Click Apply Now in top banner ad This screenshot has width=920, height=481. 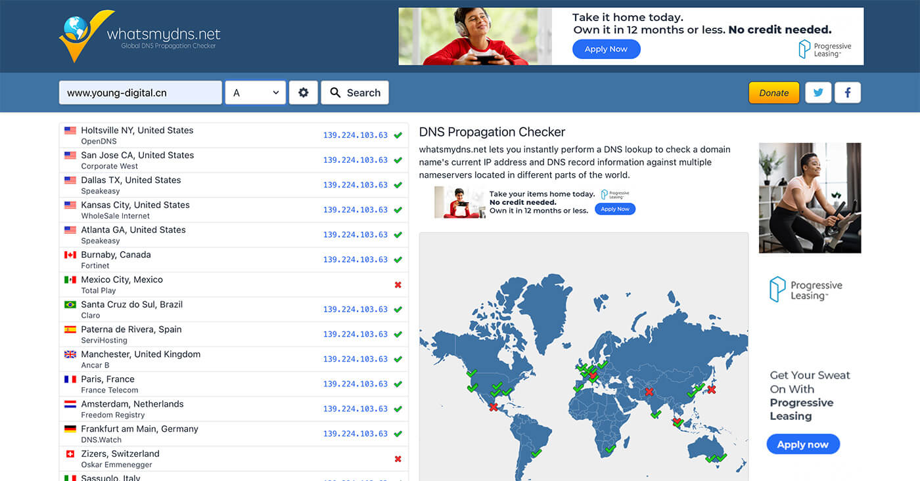click(x=606, y=49)
